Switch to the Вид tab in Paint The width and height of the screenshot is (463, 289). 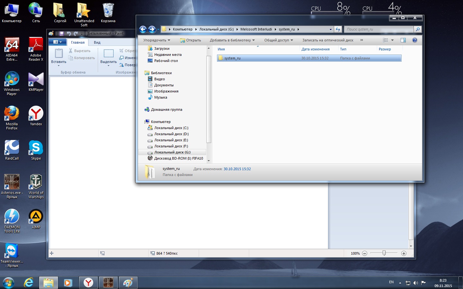coord(97,42)
